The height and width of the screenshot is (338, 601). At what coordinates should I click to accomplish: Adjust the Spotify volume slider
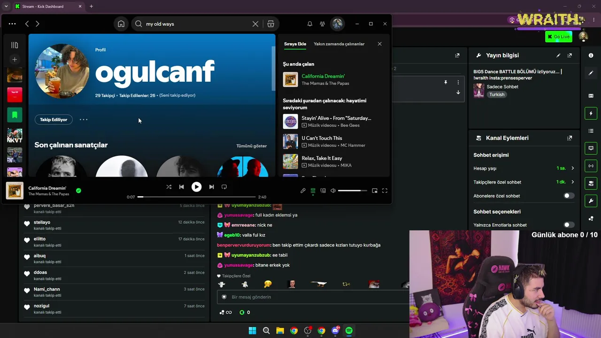click(352, 191)
